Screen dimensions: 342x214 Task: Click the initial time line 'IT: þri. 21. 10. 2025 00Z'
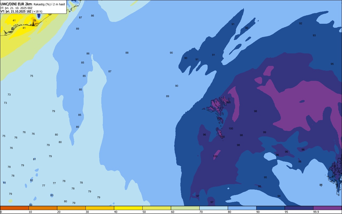click(17, 8)
